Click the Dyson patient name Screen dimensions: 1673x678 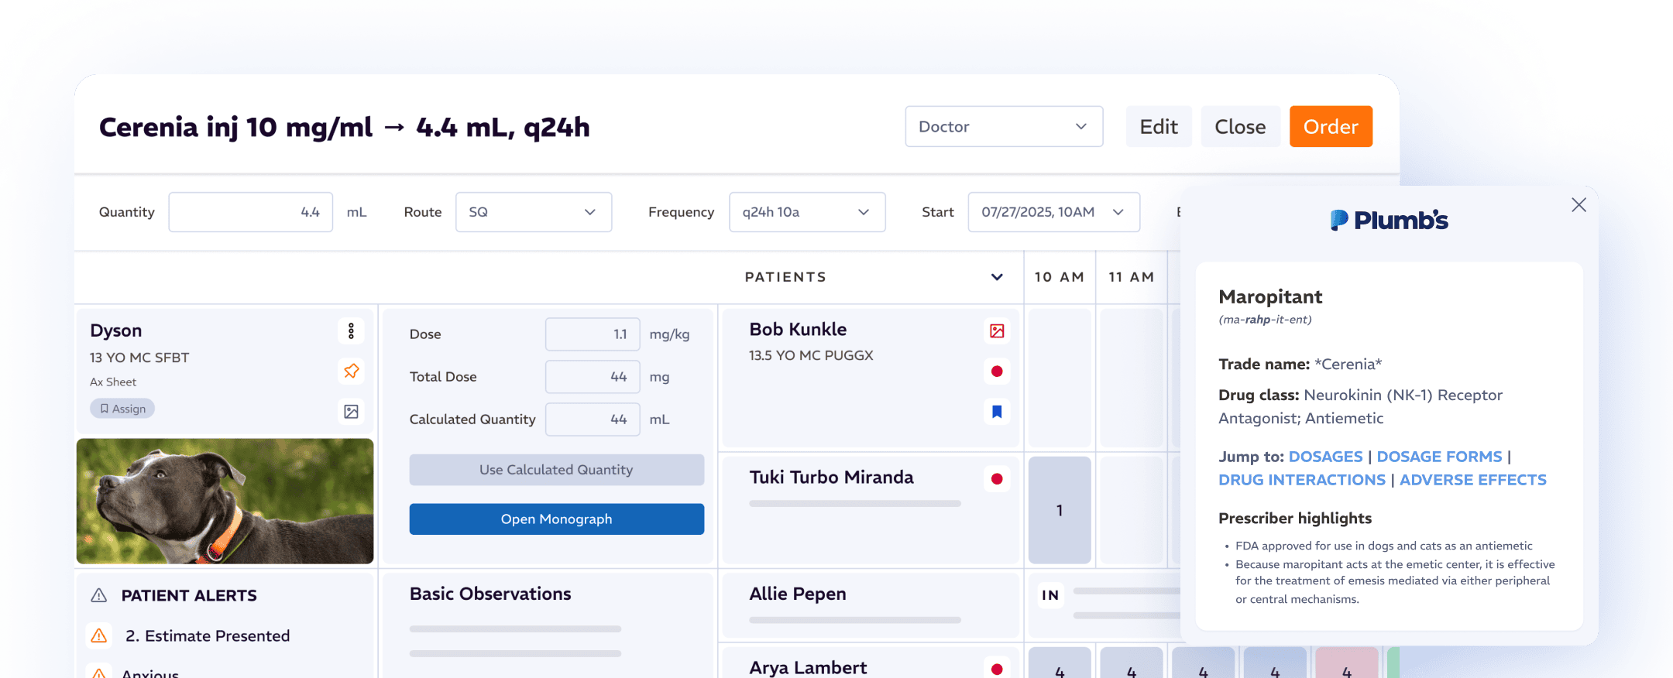tap(115, 330)
